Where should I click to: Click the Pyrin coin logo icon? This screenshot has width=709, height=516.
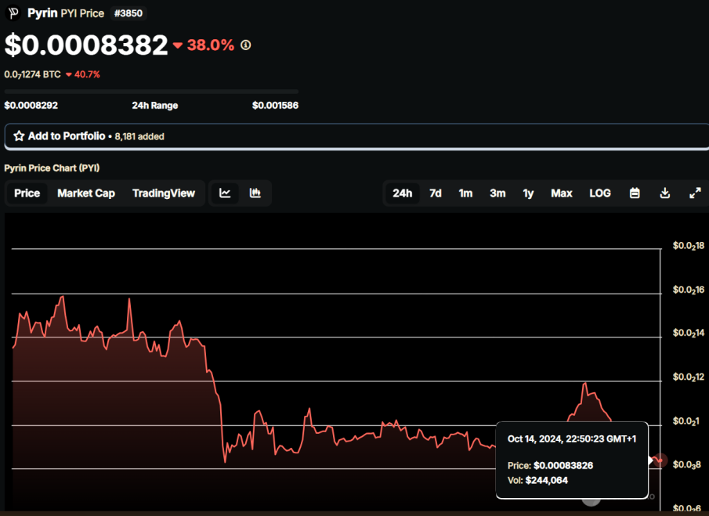13,13
